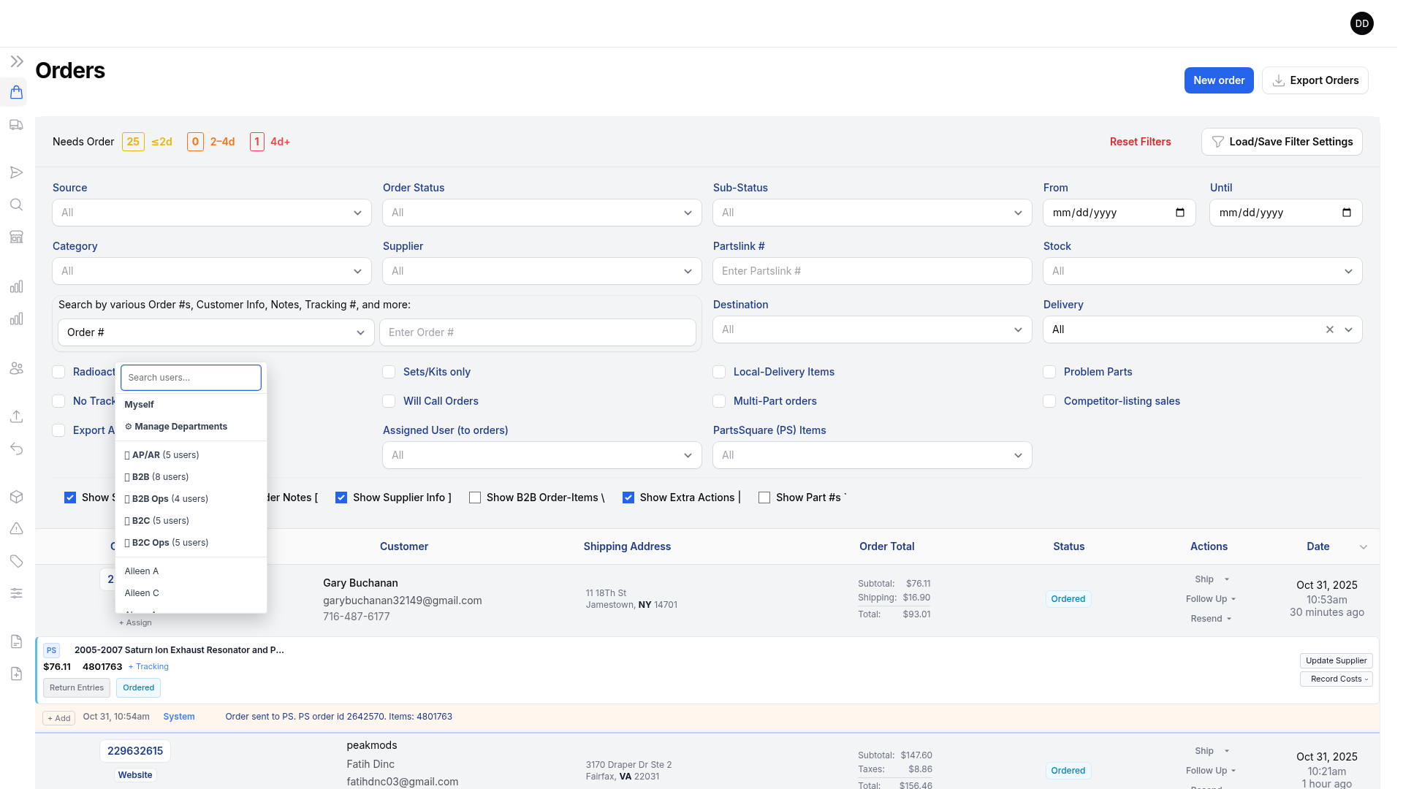Select the AP/AR (5 users) department
This screenshot has height=789, width=1403.
pyautogui.click(x=191, y=455)
